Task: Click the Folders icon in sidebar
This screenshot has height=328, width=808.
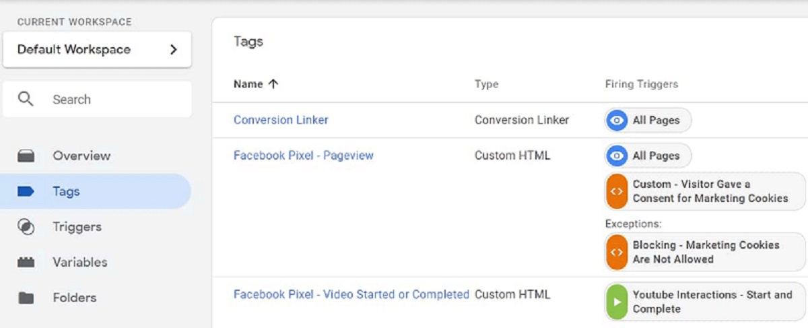Action: tap(26, 298)
